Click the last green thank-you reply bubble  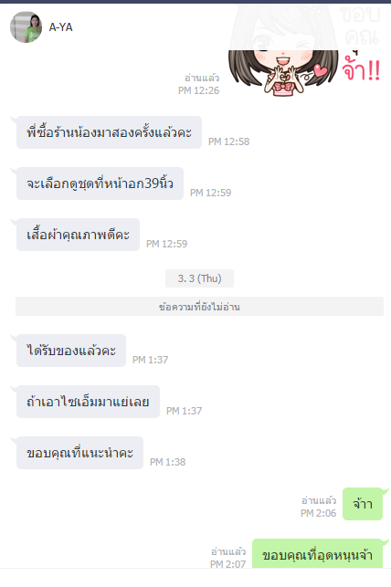click(318, 554)
